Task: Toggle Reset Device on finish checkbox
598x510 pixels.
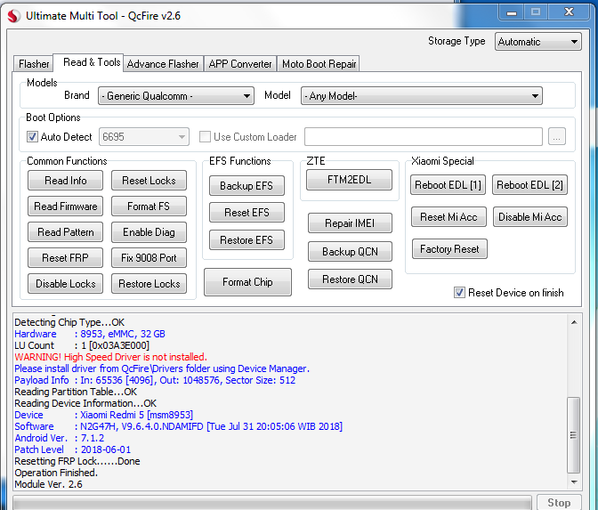Action: click(459, 293)
